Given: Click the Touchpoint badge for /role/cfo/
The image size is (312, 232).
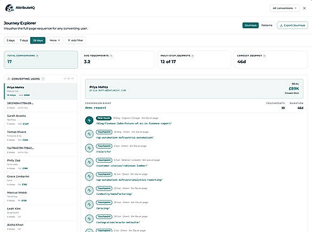Looking at the screenshot, I should click(104, 146).
